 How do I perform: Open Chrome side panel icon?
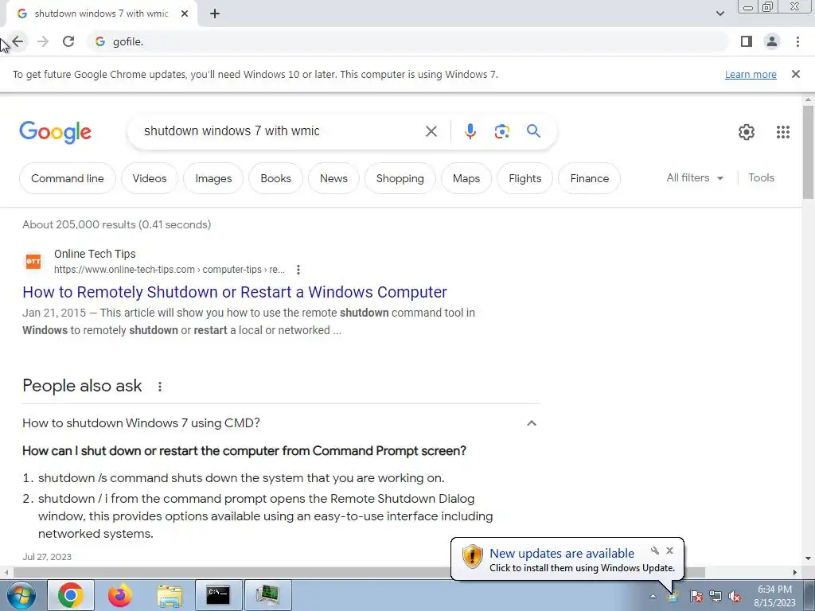click(747, 41)
